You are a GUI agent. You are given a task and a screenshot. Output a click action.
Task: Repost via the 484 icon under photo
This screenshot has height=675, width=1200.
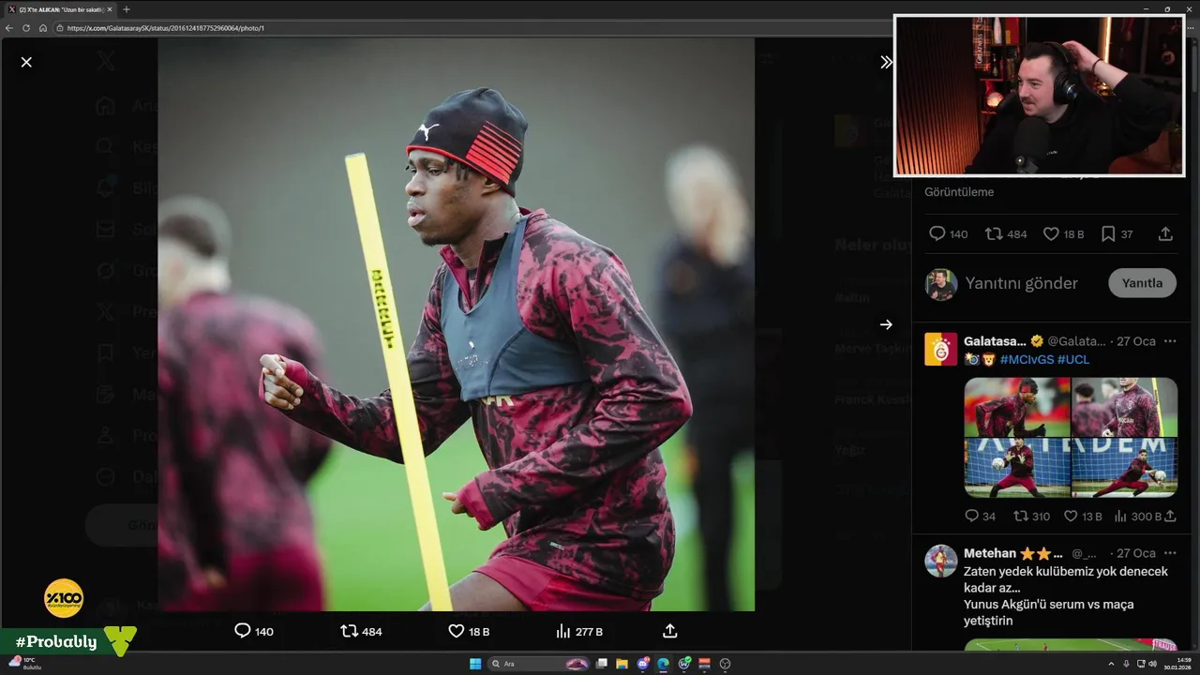362,631
